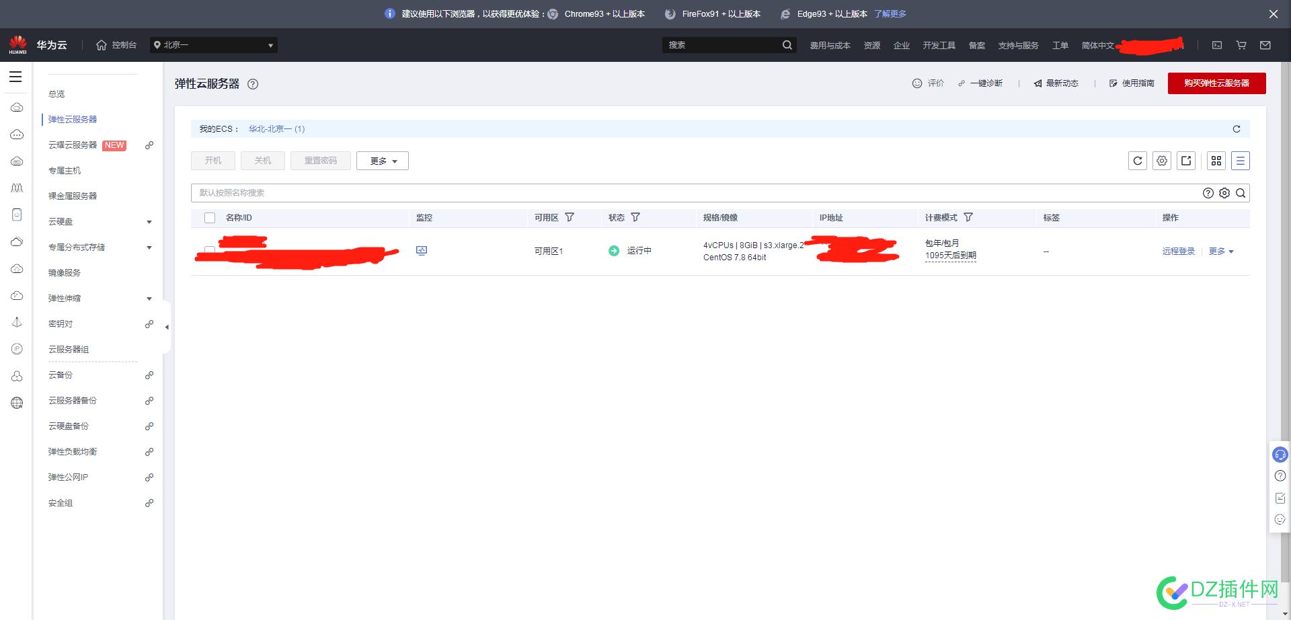
Task: Open search help question icon
Action: [1208, 193]
